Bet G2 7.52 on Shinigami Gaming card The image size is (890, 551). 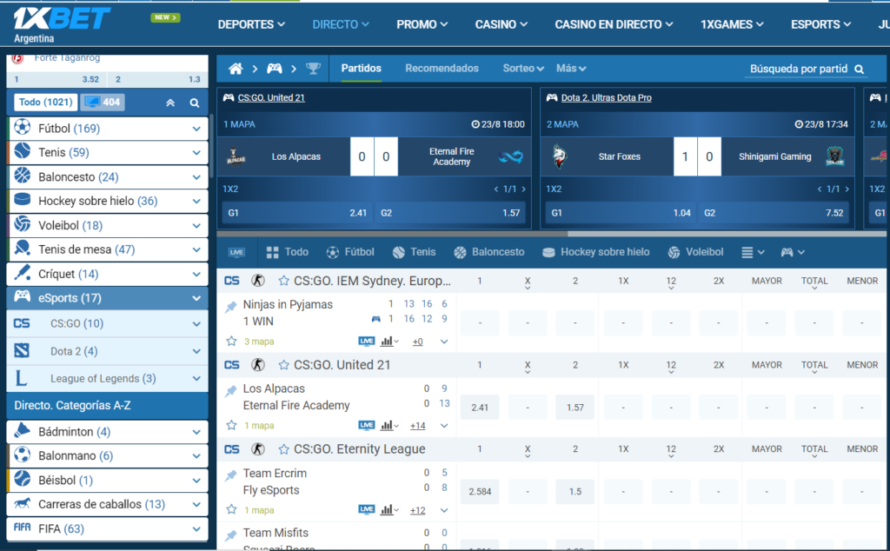(x=774, y=213)
